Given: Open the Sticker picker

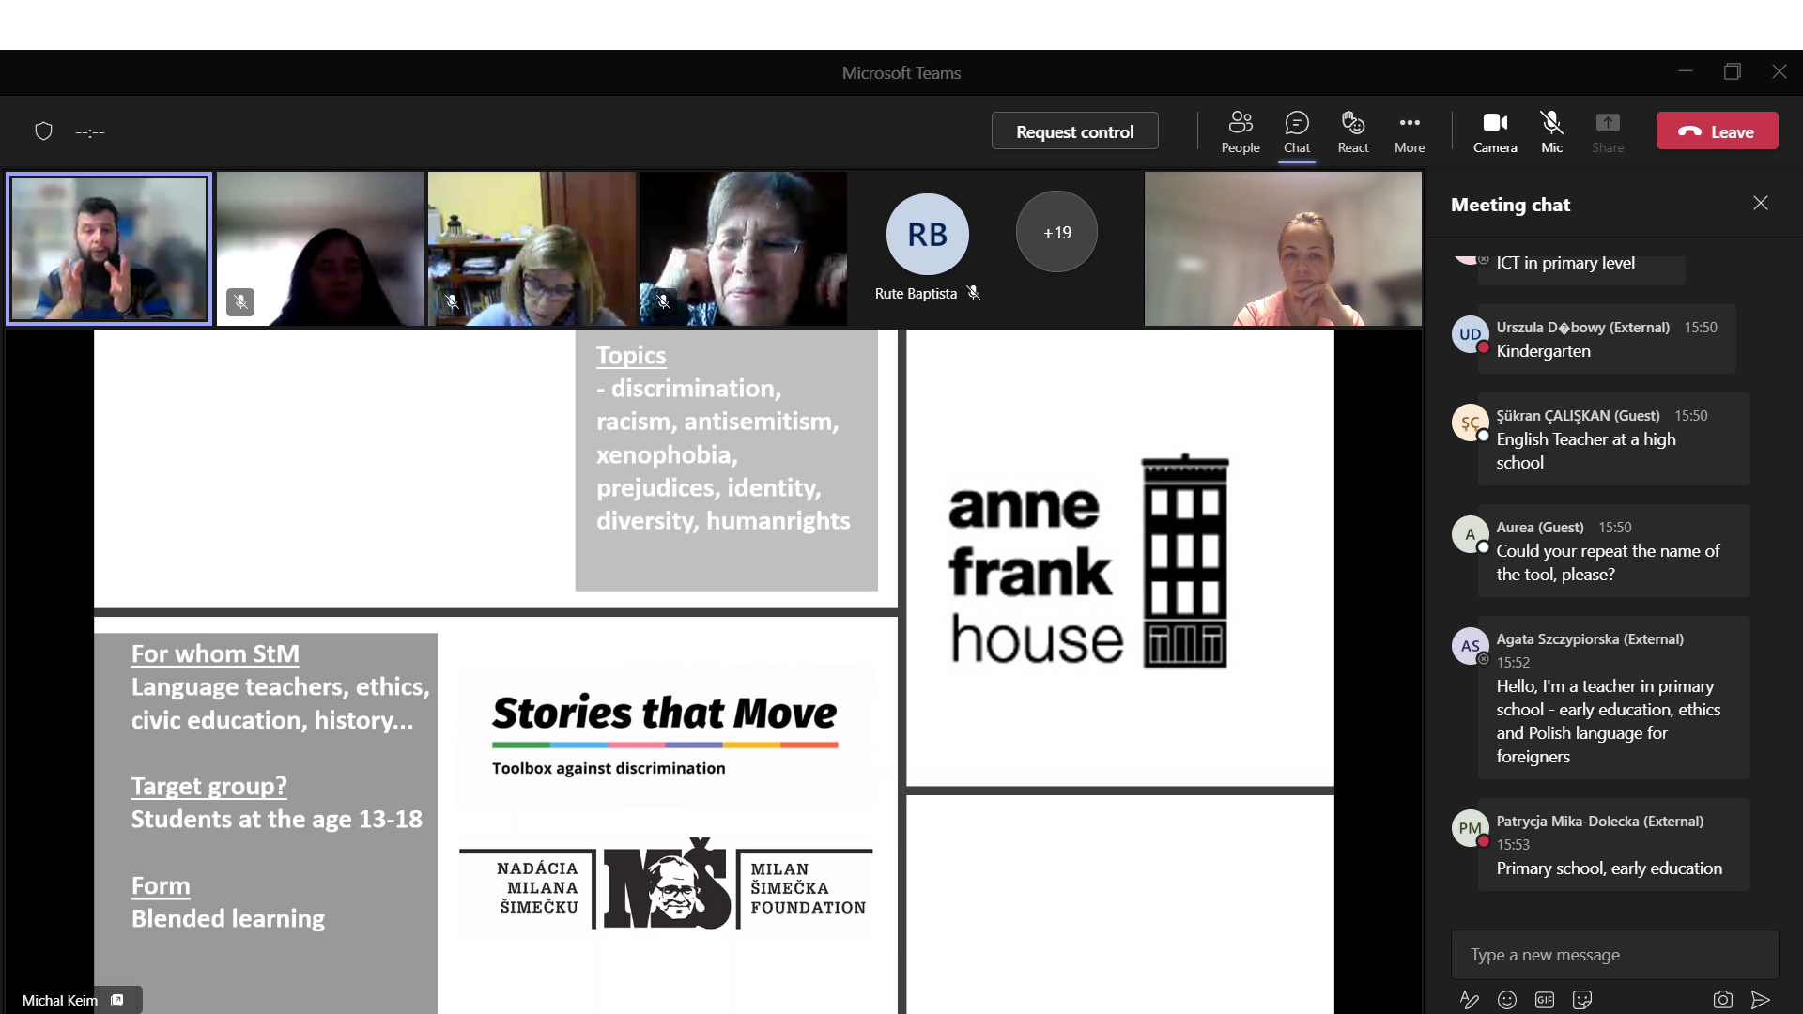Looking at the screenshot, I should [1582, 1000].
